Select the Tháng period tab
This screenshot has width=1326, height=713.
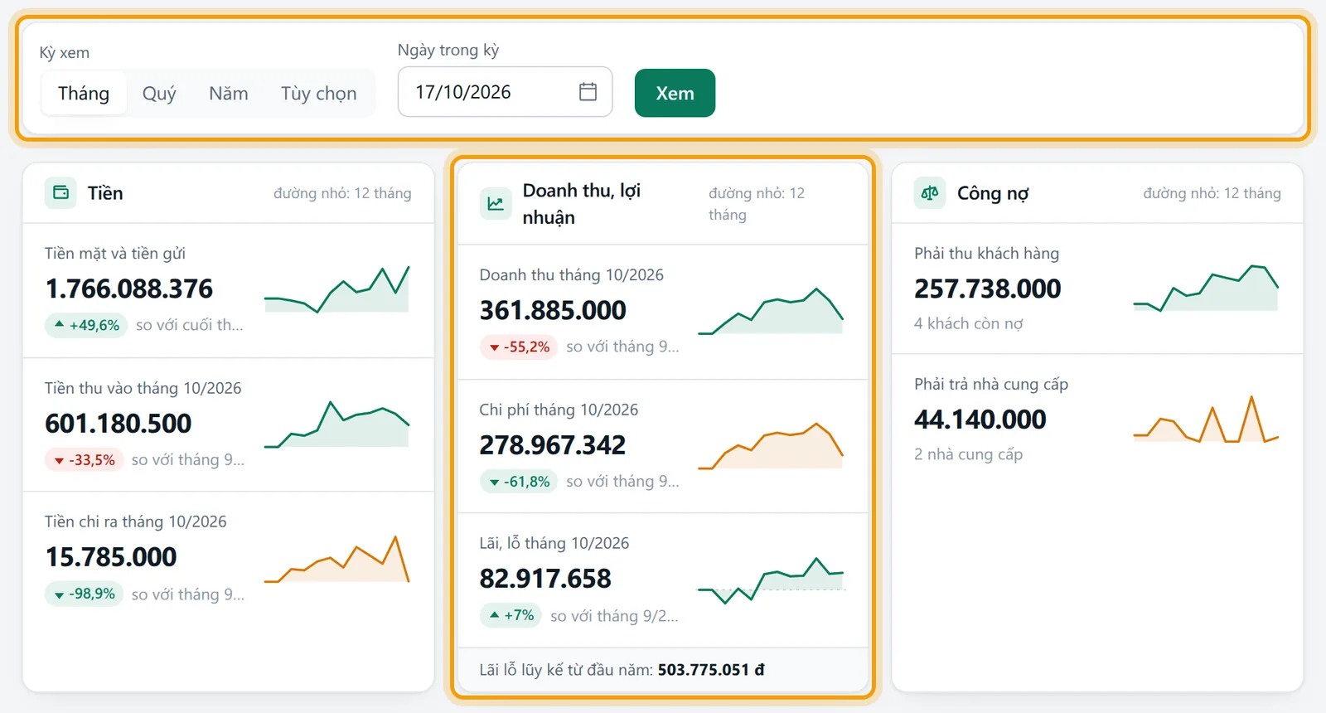click(84, 93)
